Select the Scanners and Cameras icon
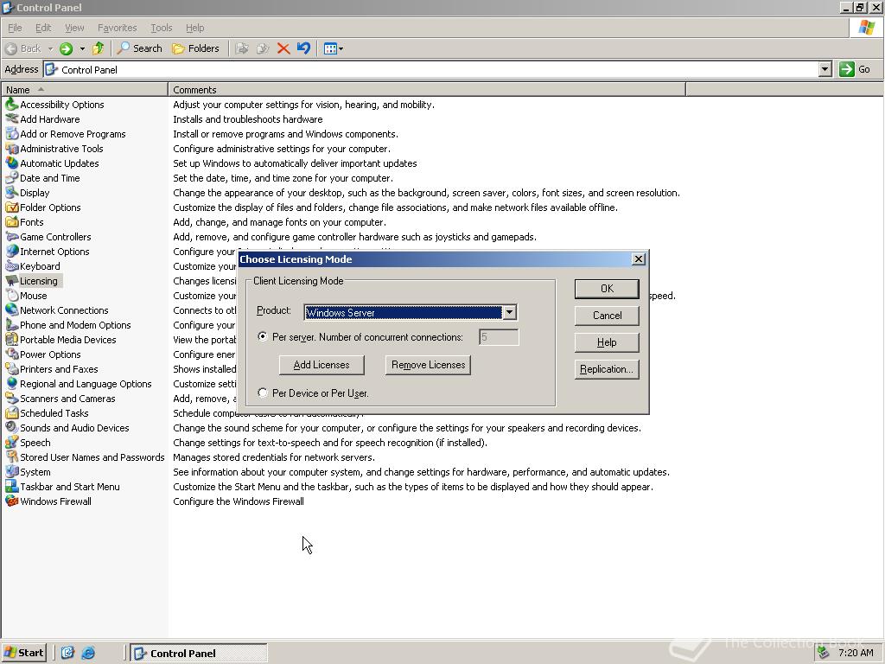Viewport: 885px width, 664px height. coord(12,398)
